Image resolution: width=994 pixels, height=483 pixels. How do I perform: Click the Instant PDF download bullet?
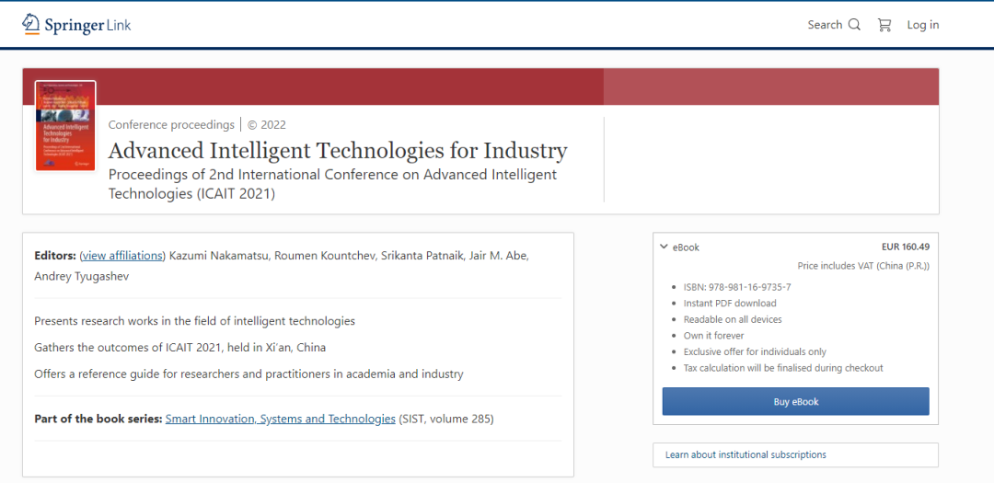730,303
